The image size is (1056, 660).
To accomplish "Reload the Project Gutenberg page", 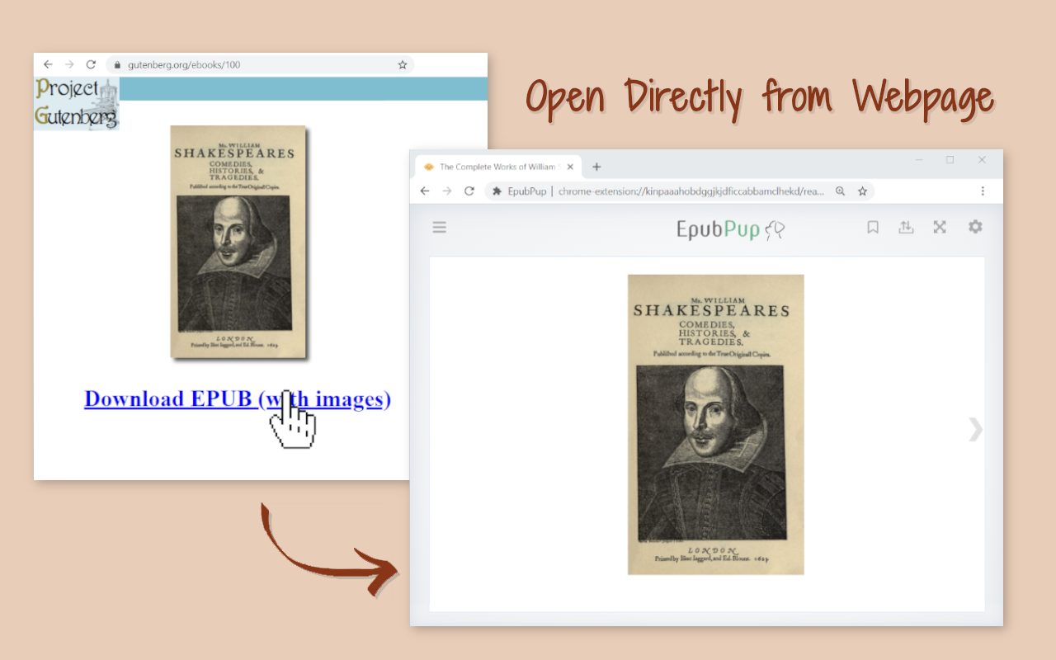I will tap(90, 64).
